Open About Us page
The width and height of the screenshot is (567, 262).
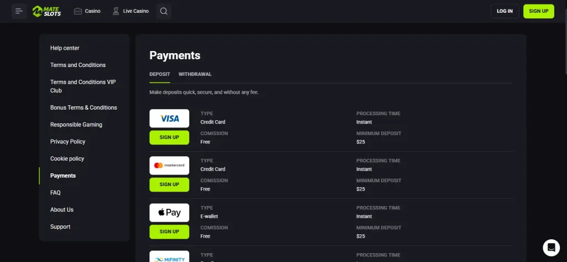(x=62, y=209)
